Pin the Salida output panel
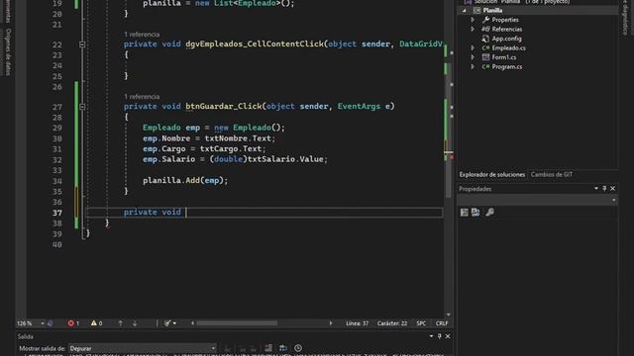 coord(440,336)
